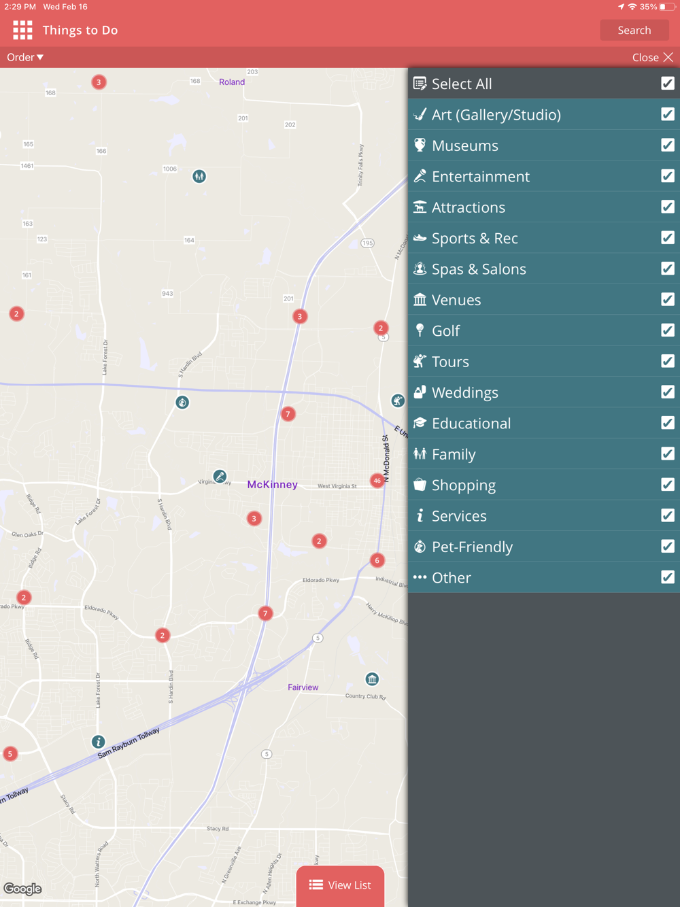Viewport: 680px width, 907px height.
Task: Toggle the Museums checkbox
Action: (668, 145)
